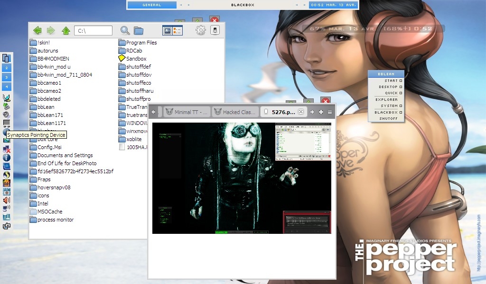Click the right window arrow beside the clock
Viewport: 486px width, 284px height.
click(304, 5)
